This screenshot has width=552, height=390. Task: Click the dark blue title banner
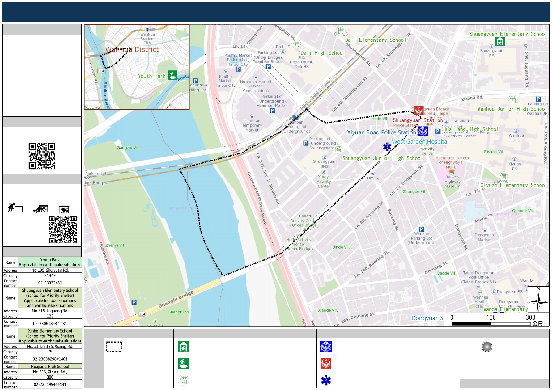276,12
